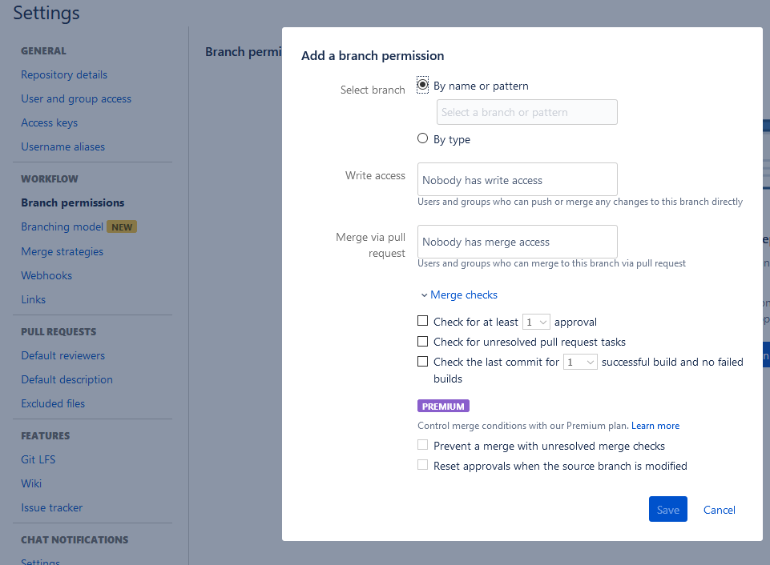Image resolution: width=770 pixels, height=565 pixels.
Task: Select the By name or pattern radio button
Action: (x=422, y=85)
